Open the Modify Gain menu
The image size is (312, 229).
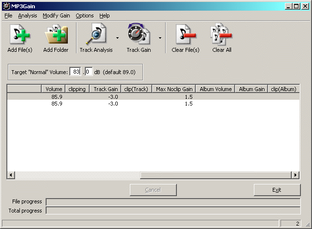[x=56, y=15]
